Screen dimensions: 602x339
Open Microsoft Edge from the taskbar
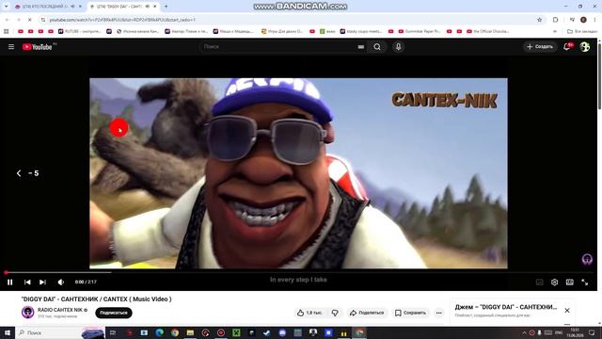[x=160, y=332]
